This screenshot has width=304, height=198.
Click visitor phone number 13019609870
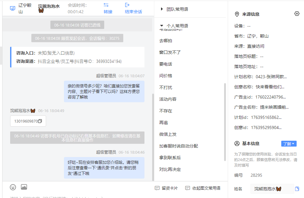click(26, 121)
